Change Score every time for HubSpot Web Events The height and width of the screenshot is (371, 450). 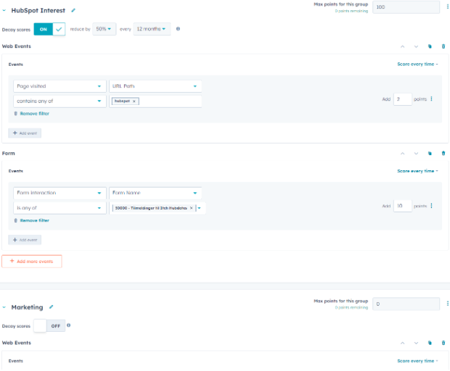coord(417,64)
